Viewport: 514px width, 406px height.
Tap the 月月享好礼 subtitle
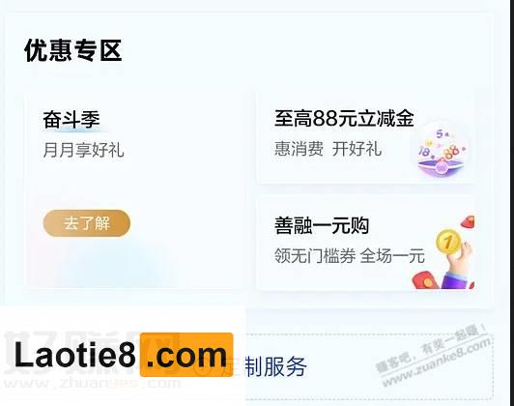pos(84,150)
